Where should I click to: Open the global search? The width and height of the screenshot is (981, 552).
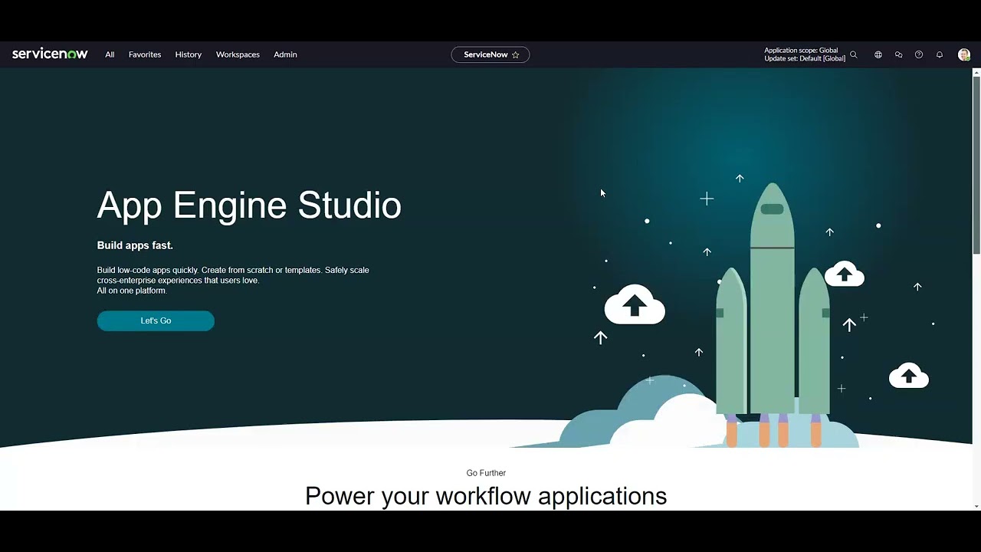tap(854, 54)
